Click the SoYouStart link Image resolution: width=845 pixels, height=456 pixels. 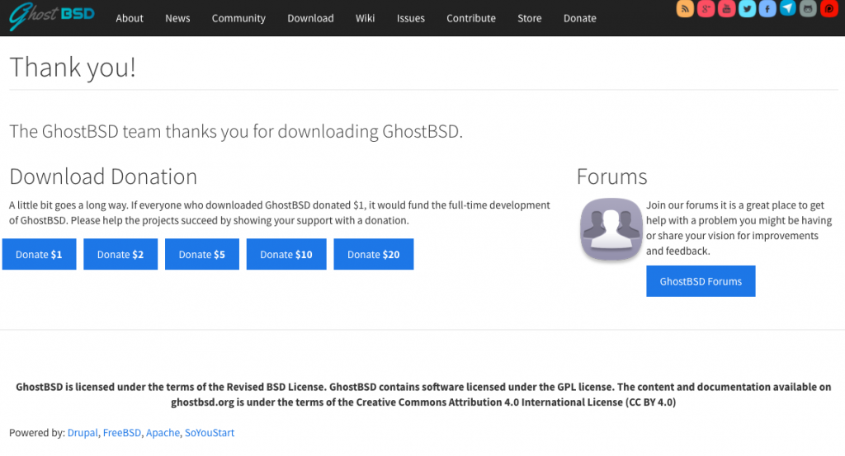point(210,433)
